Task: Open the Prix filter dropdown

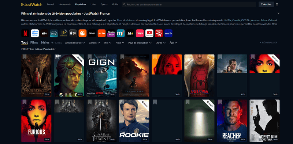Action: pos(108,43)
